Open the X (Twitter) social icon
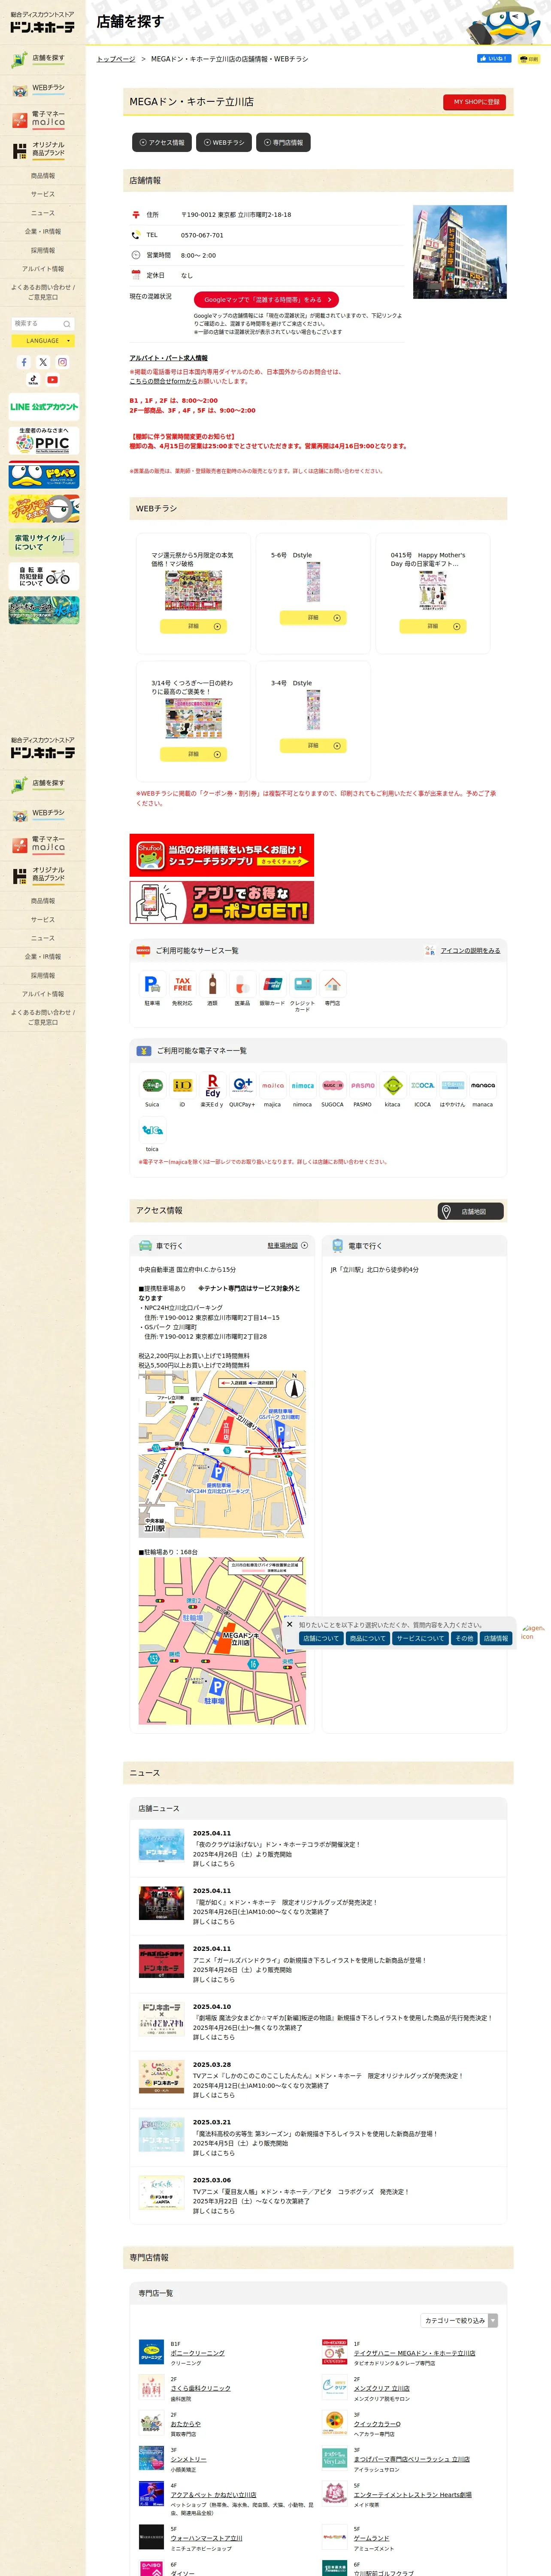 (x=43, y=362)
